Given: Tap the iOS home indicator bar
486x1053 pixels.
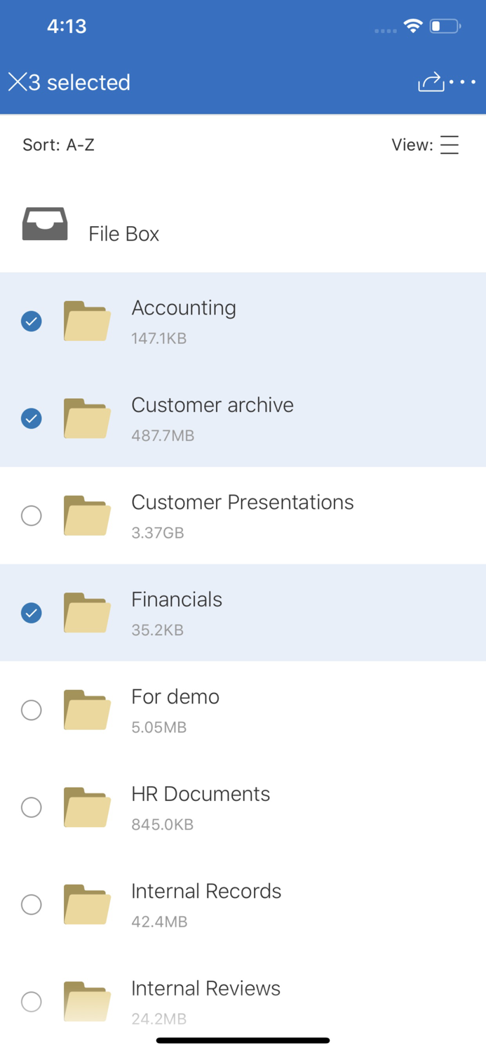Looking at the screenshot, I should [x=243, y=1040].
